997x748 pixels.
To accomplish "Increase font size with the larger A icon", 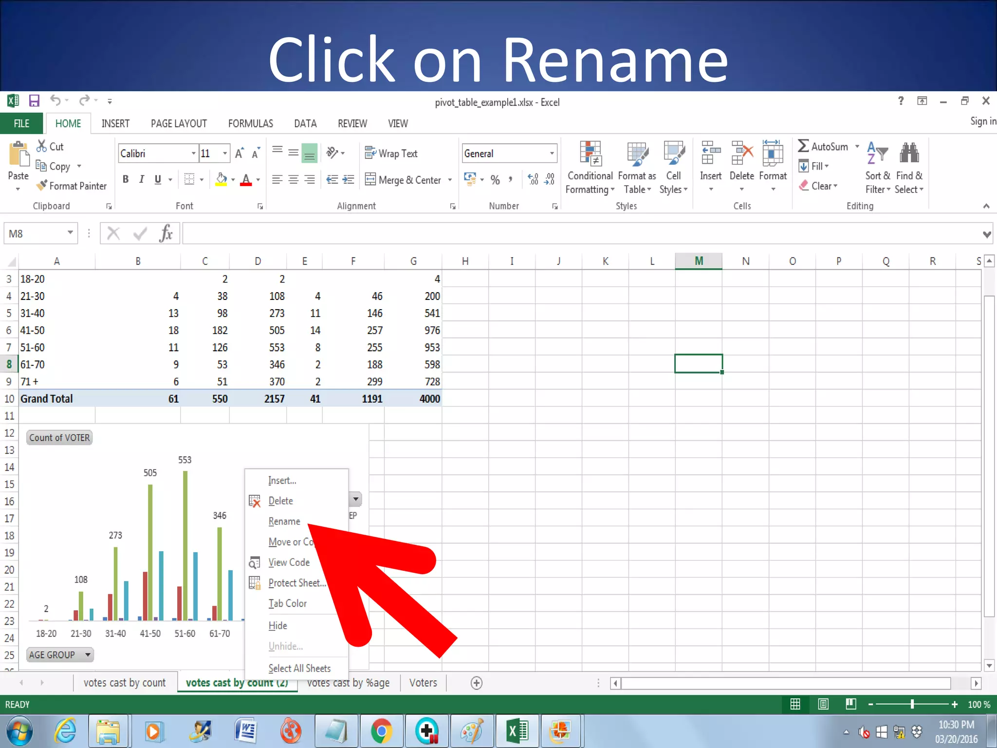I will 239,153.
